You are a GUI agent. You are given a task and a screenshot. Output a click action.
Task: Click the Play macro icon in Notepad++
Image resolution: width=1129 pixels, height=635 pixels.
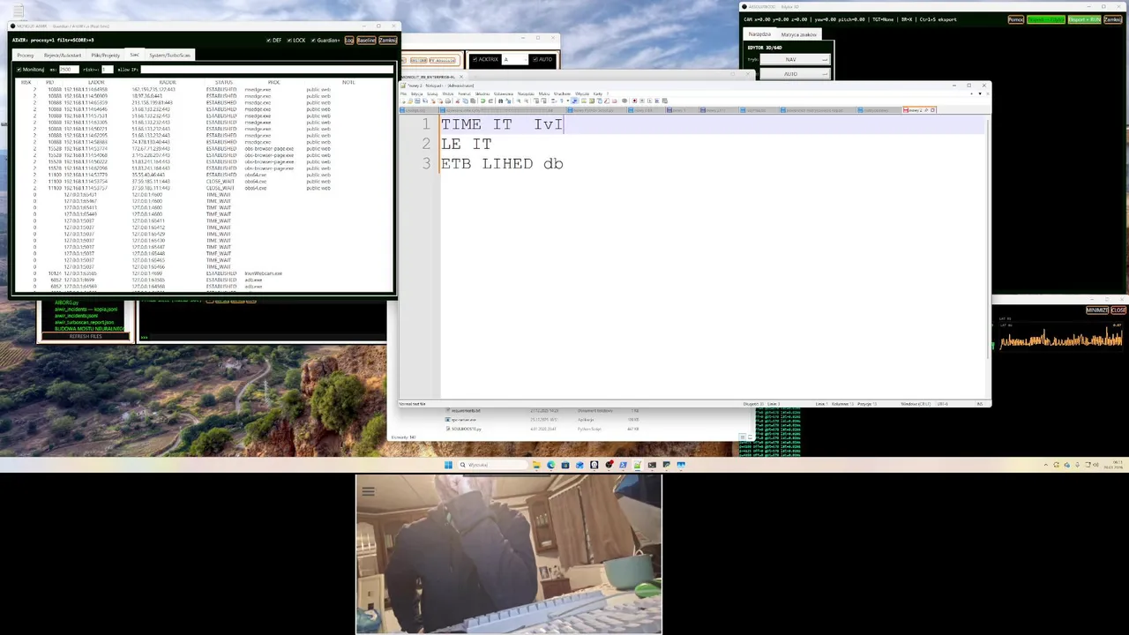(x=649, y=101)
